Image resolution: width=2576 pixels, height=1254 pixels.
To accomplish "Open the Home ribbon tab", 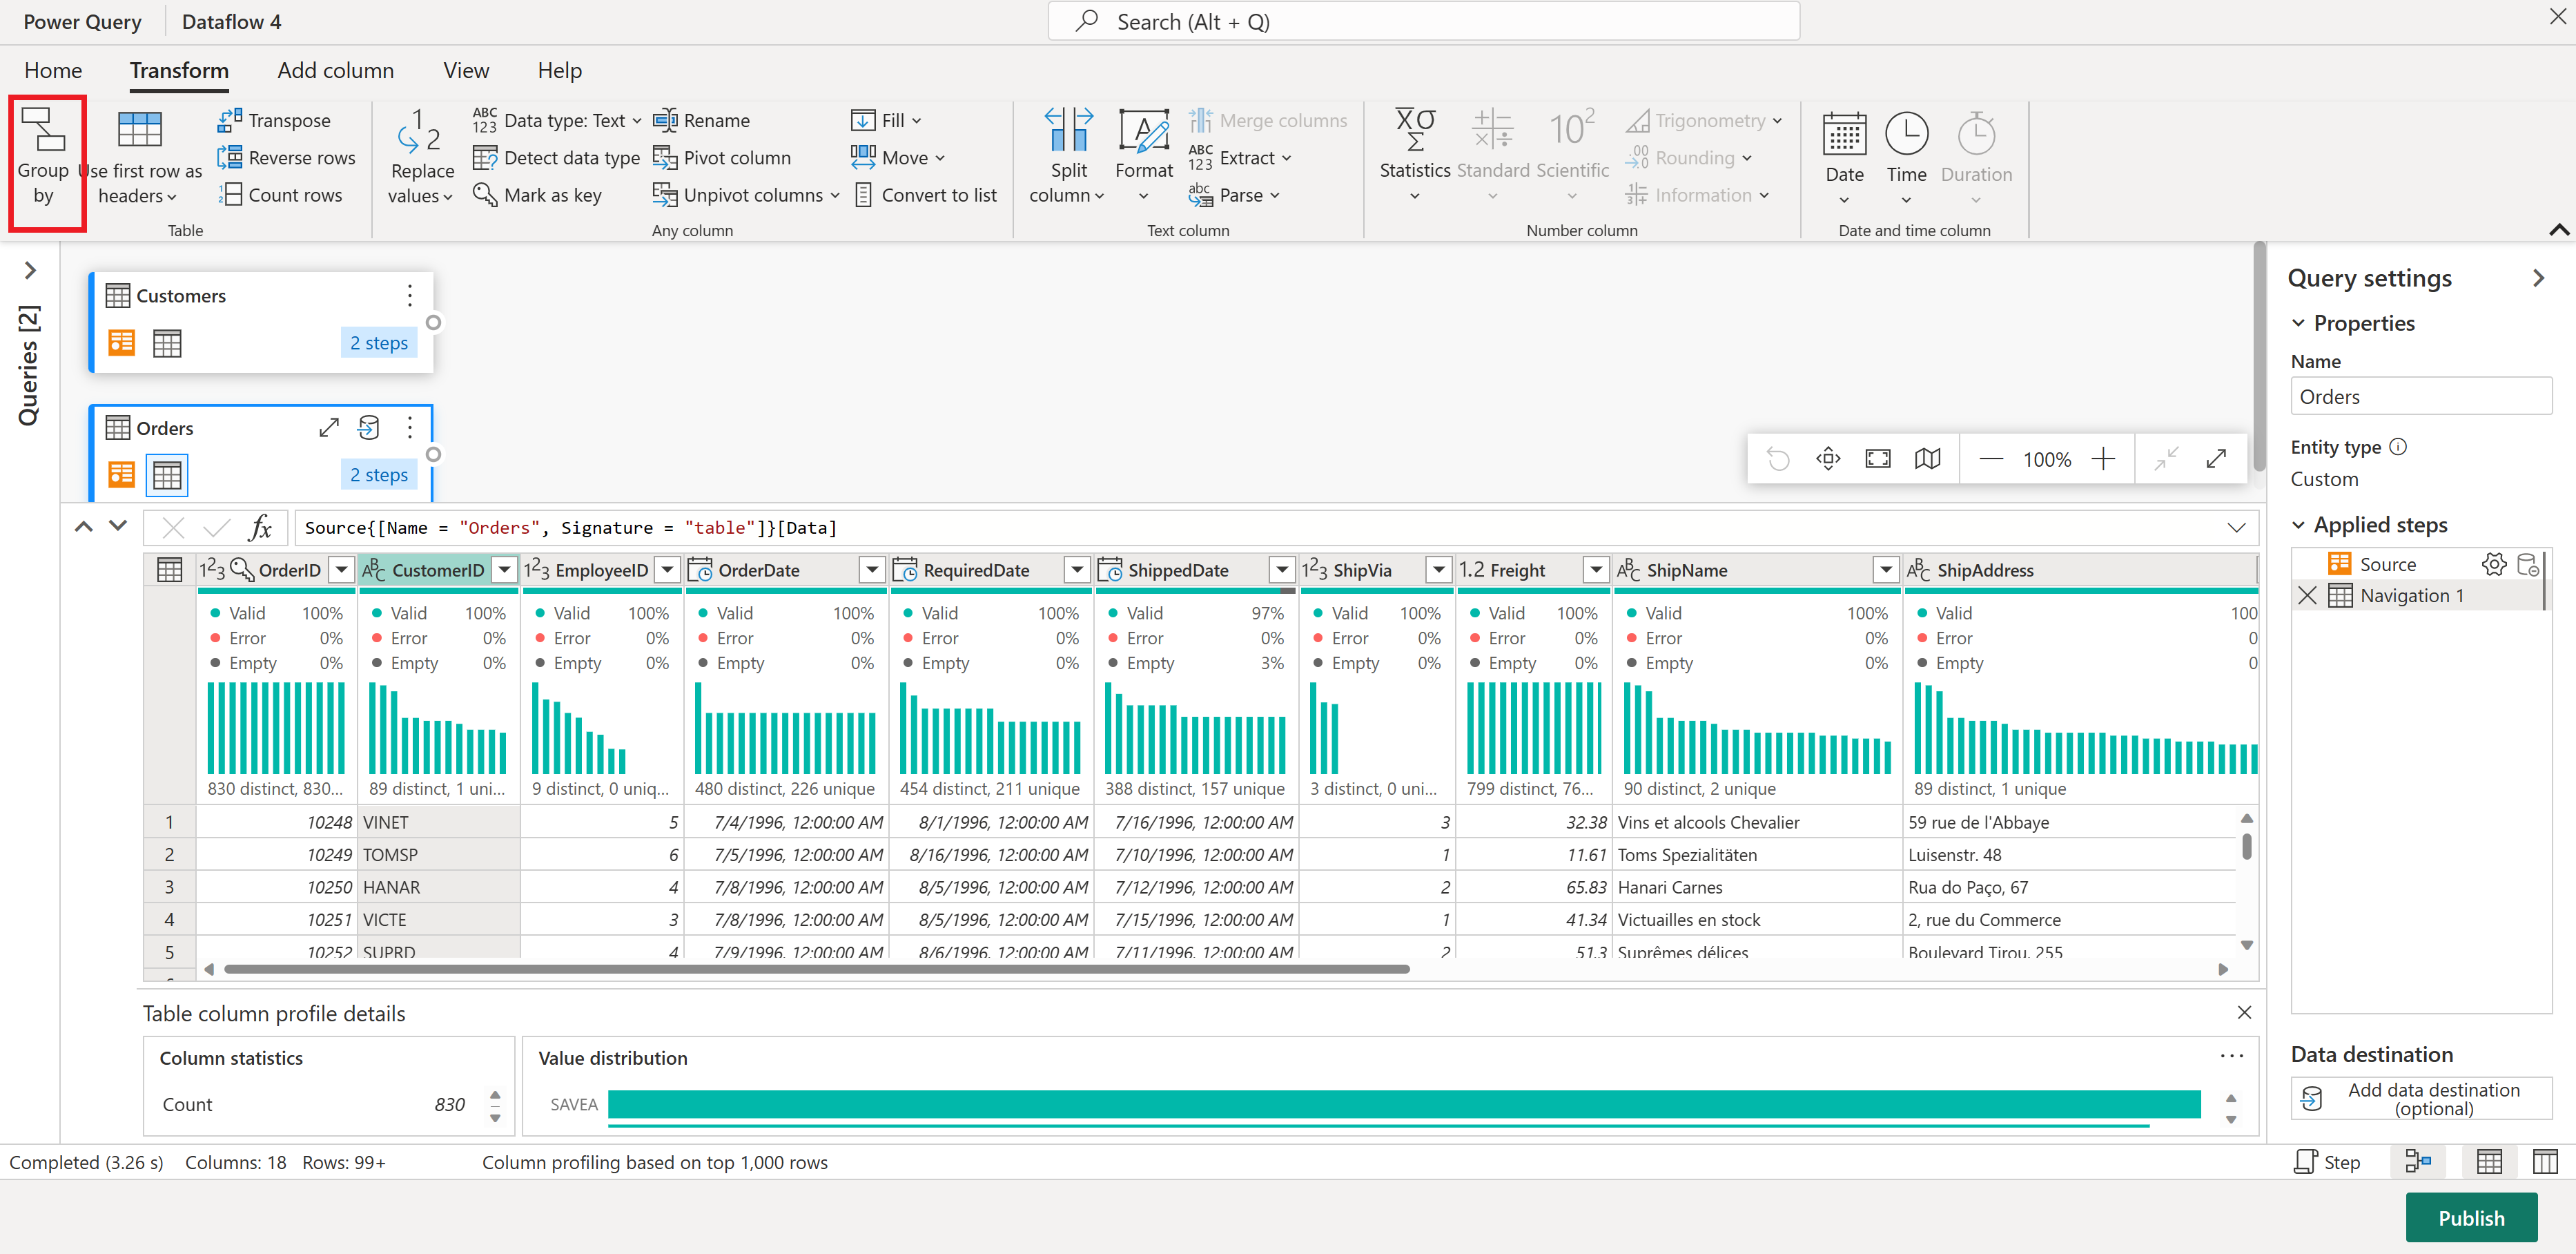I will [53, 70].
